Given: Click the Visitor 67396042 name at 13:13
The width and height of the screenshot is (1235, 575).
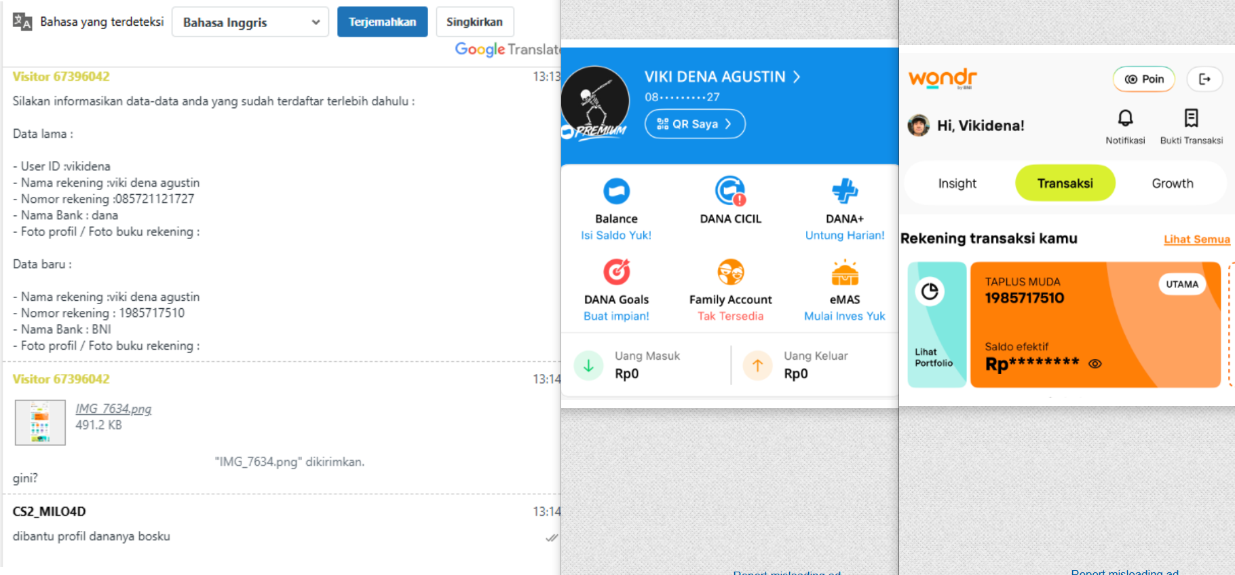Looking at the screenshot, I should [x=61, y=77].
